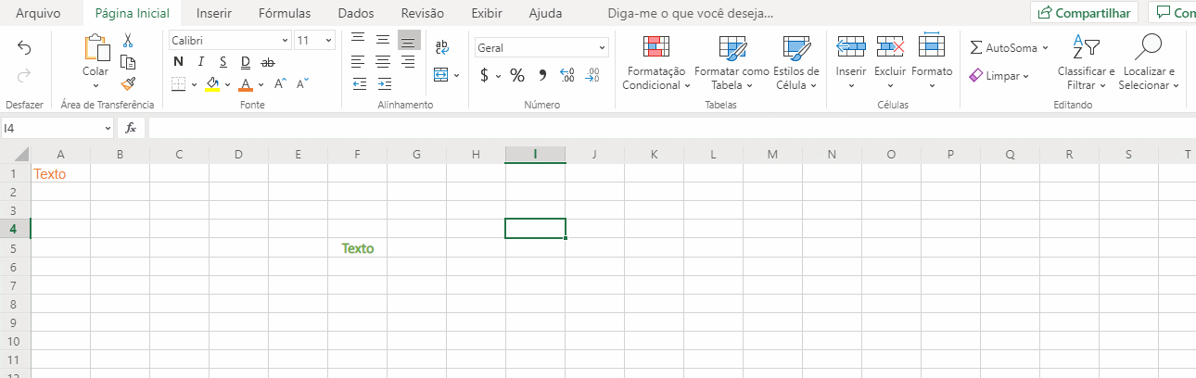Image resolution: width=1196 pixels, height=378 pixels.
Task: Open the Calibri font name dropdown
Action: pyautogui.click(x=230, y=41)
